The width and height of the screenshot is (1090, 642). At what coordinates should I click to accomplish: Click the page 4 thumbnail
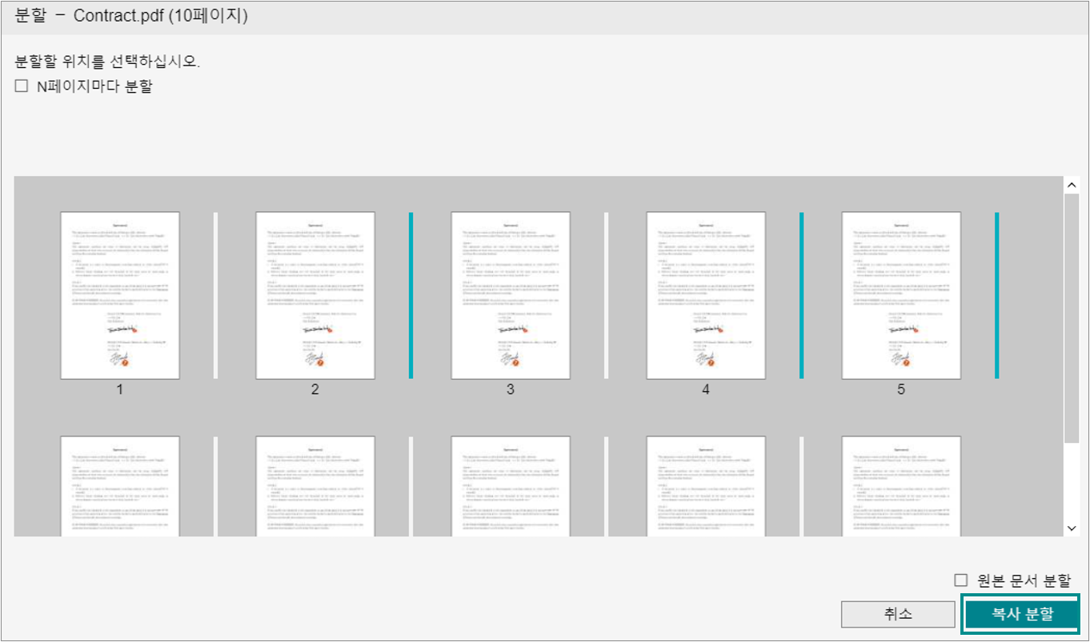706,295
